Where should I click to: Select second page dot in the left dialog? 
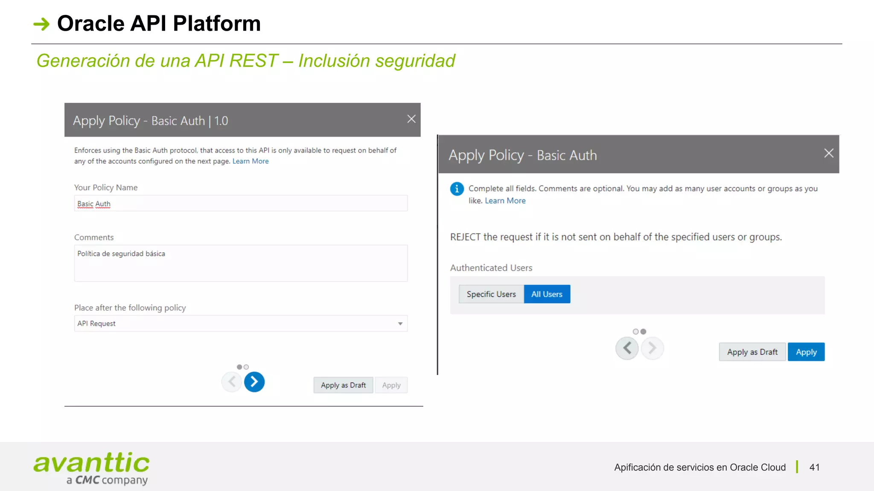coord(246,367)
